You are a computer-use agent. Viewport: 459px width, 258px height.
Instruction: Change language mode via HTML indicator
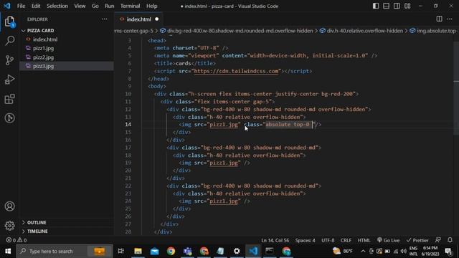(x=364, y=240)
